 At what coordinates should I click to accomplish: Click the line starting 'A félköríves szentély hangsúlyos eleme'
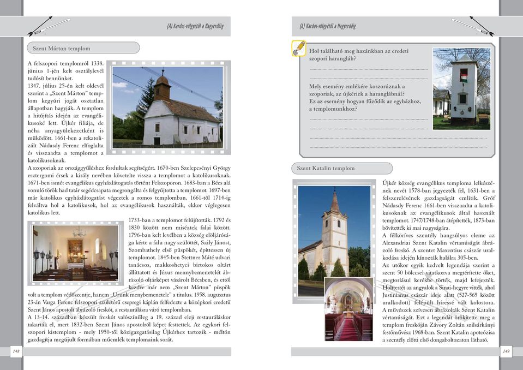438,236
